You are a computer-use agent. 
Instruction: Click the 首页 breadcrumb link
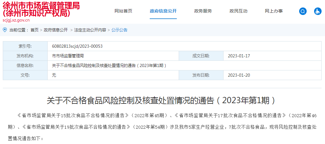tap(35, 30)
